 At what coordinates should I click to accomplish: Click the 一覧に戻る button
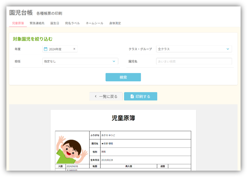(106, 96)
